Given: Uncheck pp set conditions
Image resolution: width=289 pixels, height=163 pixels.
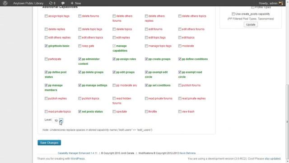Looking at the screenshot, I should [146, 86].
